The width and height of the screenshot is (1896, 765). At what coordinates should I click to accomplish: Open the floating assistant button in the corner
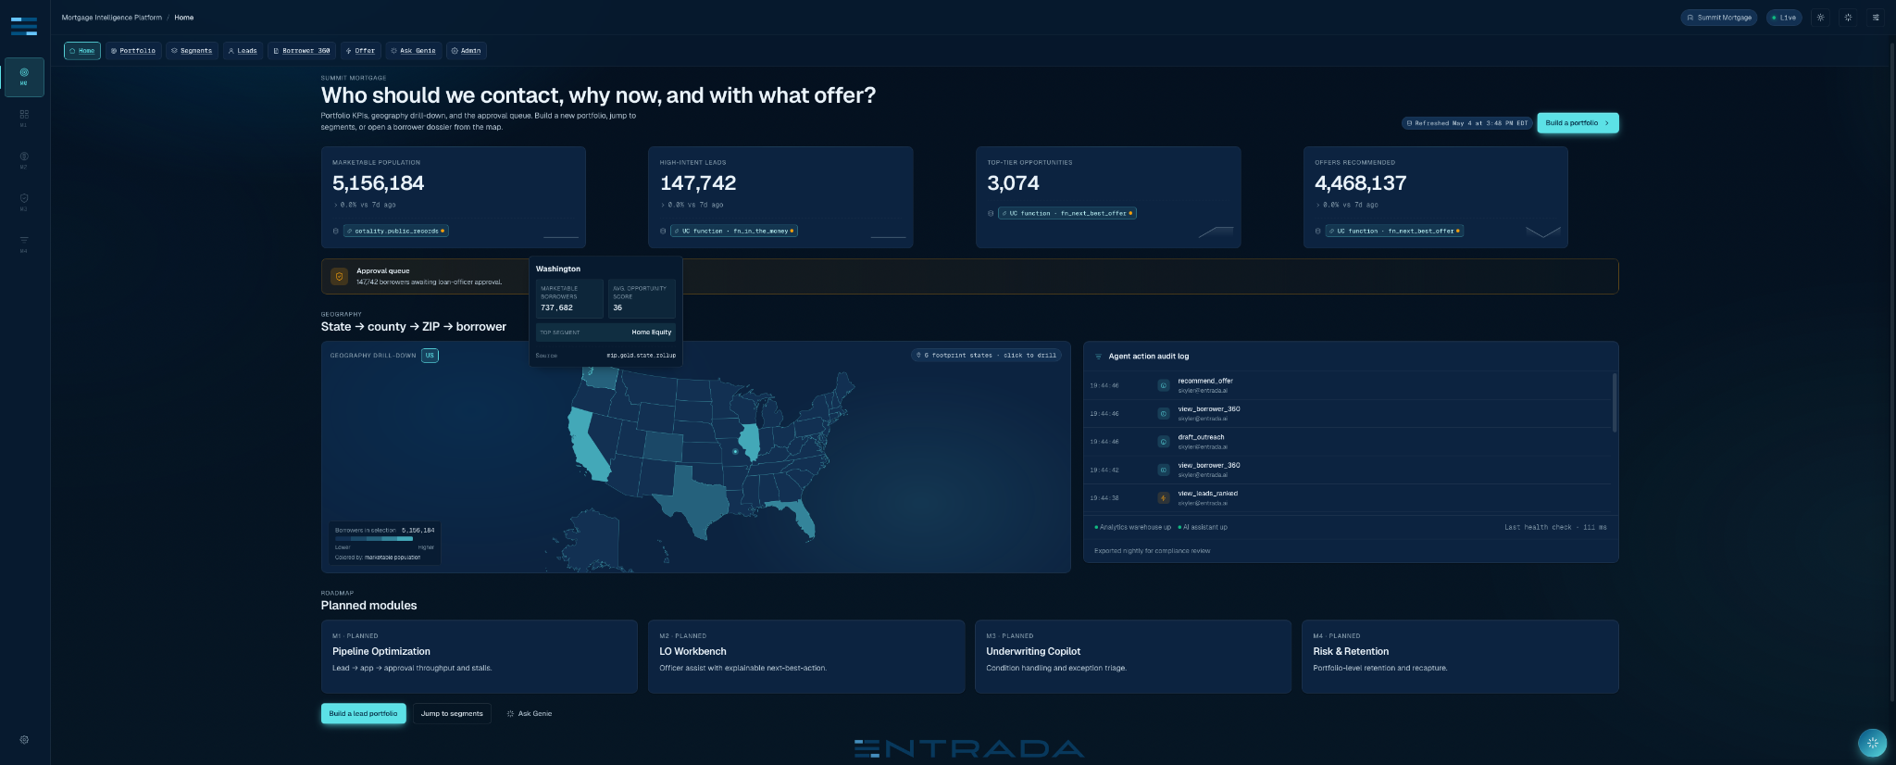pyautogui.click(x=1872, y=743)
